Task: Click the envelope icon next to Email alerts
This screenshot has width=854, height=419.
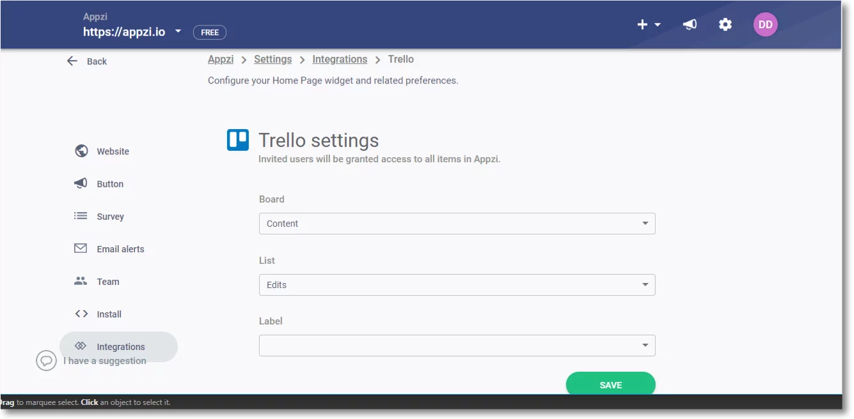Action: pos(81,248)
